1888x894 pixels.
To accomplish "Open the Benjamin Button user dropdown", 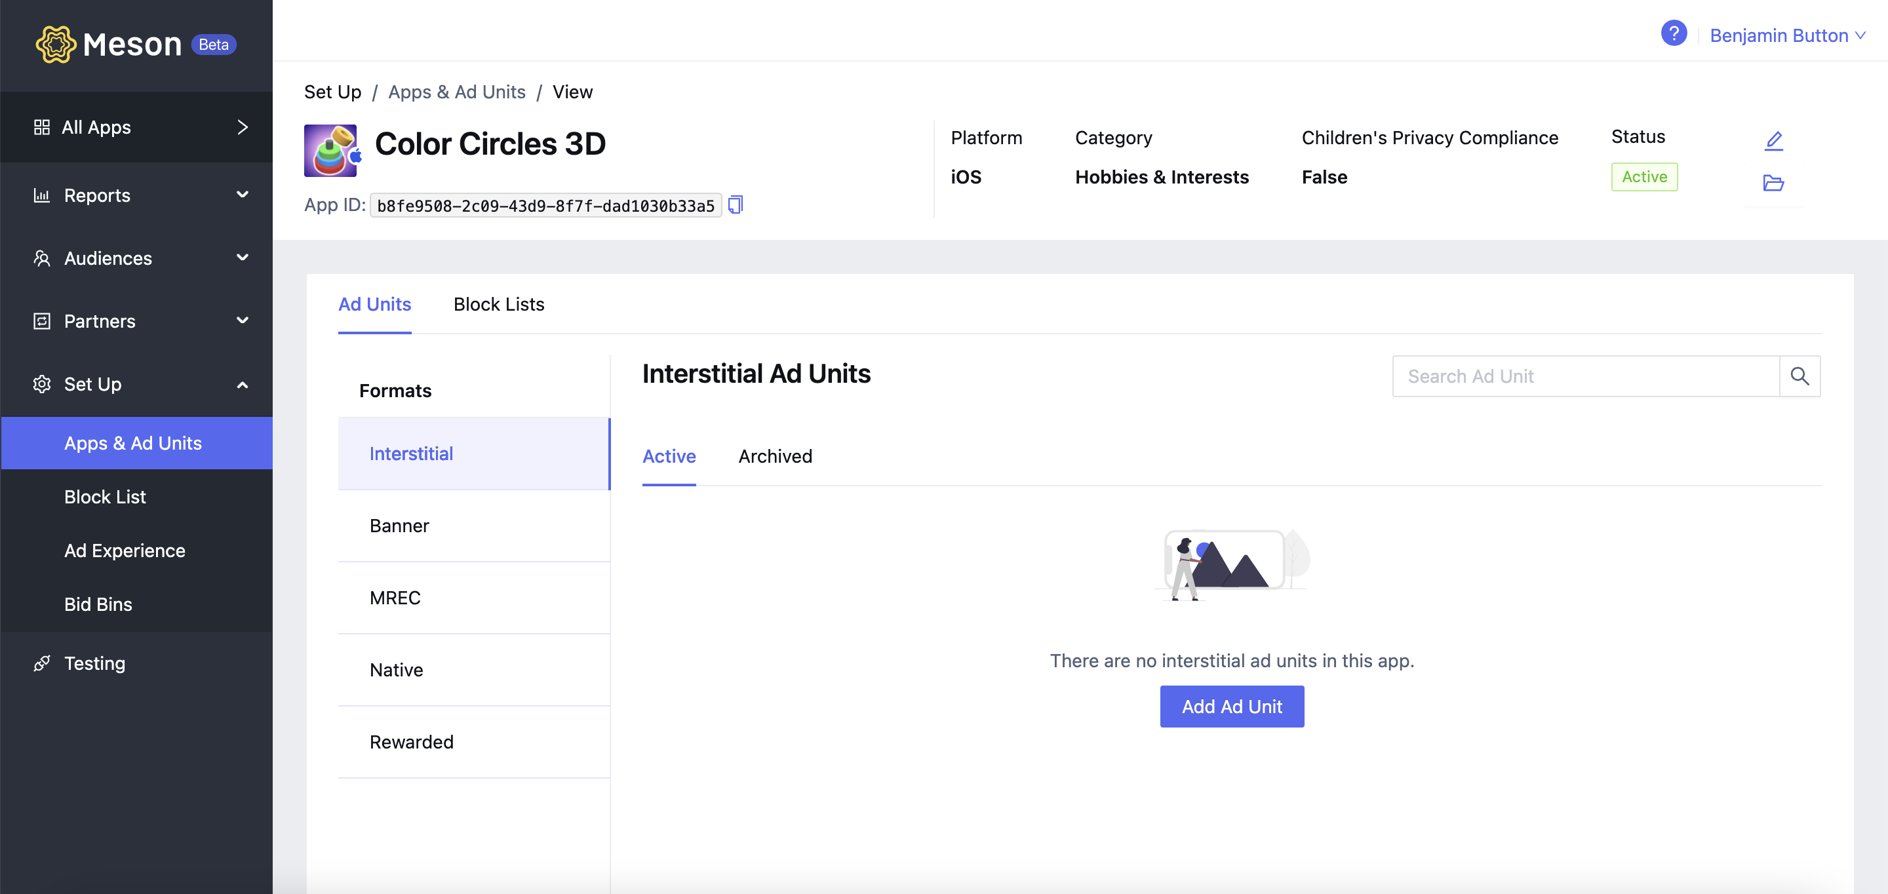I will pos(1787,35).
